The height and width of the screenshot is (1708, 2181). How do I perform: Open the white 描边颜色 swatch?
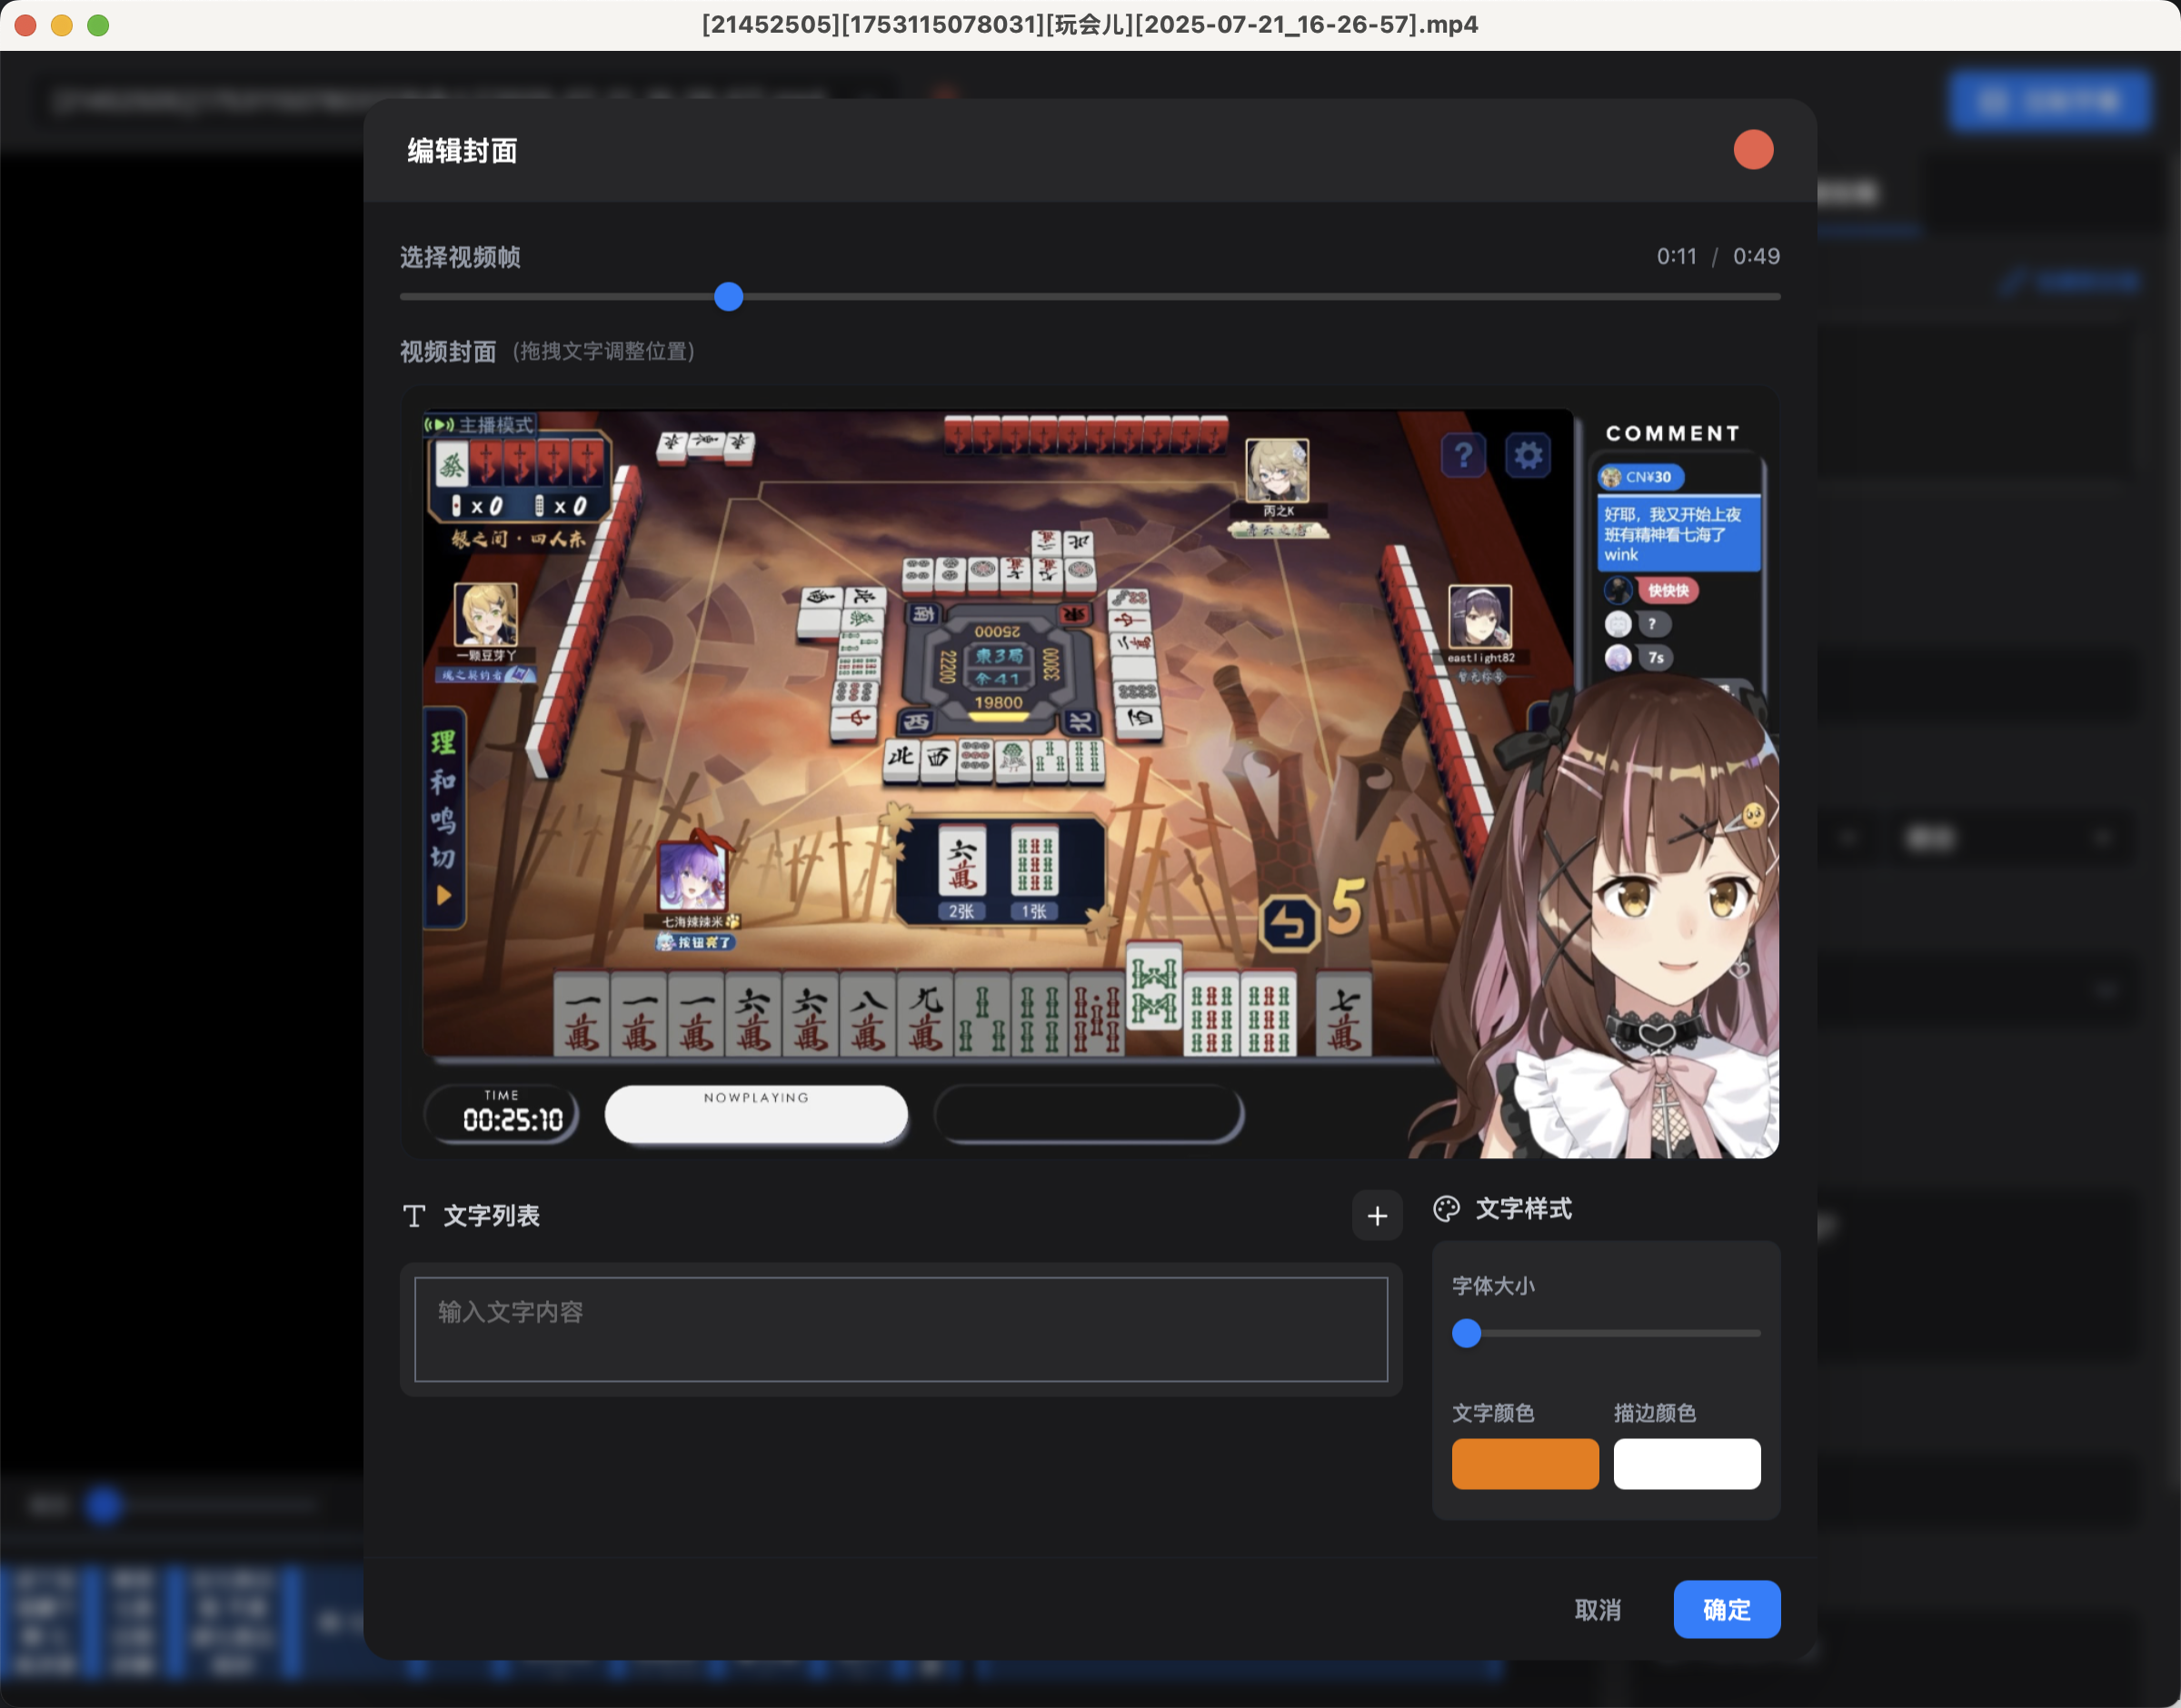(1686, 1463)
